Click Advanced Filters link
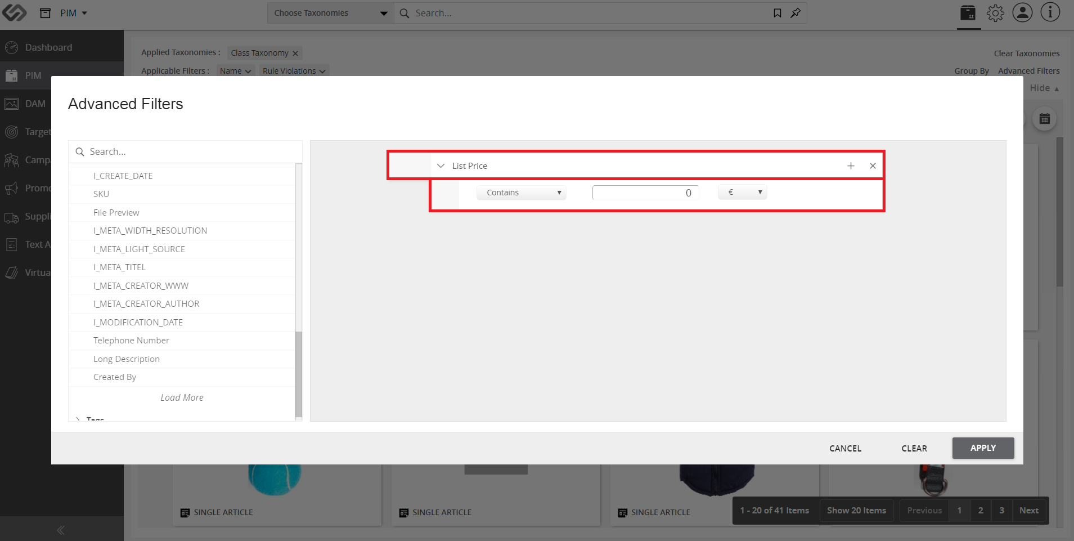Image resolution: width=1074 pixels, height=541 pixels. (x=1029, y=71)
